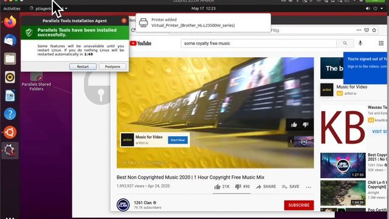389x219 pixels.
Task: Open Ubuntu Software from the dock
Action: (10, 133)
